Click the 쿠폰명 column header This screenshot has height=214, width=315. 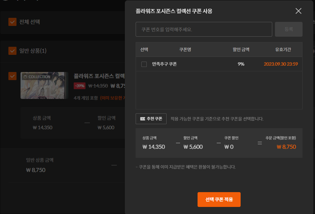pos(185,49)
